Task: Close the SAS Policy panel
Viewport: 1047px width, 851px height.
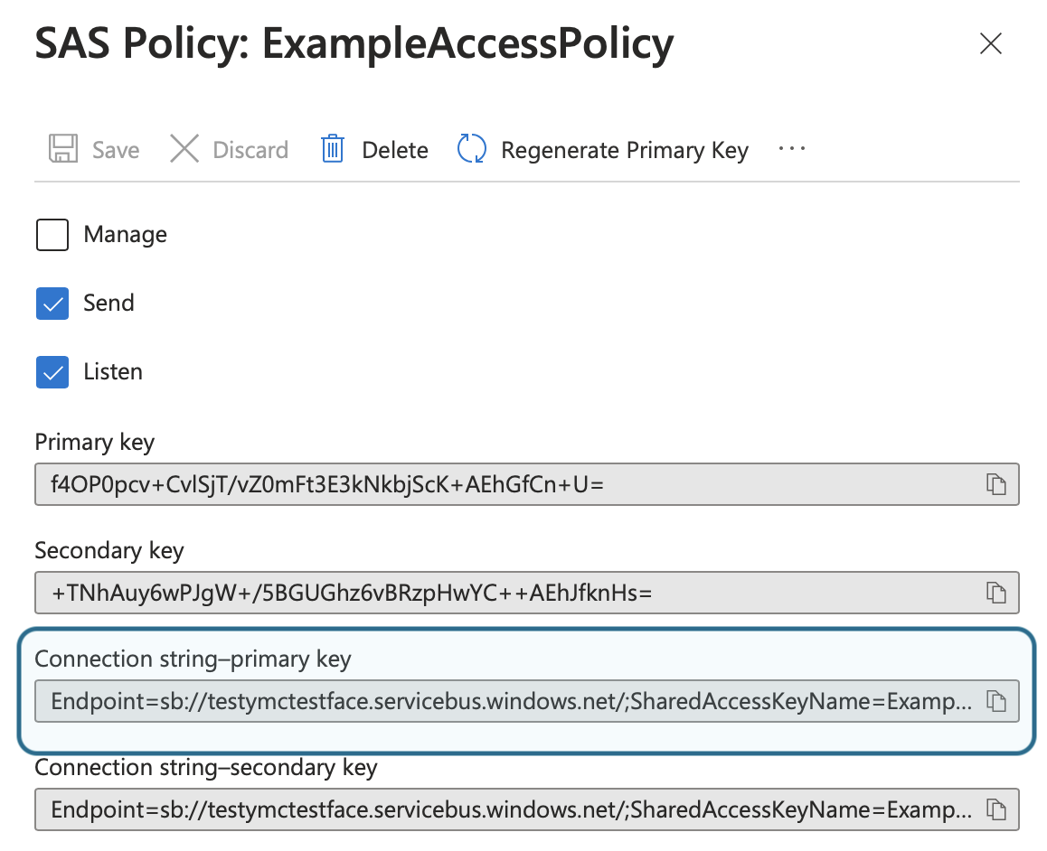Action: point(991,43)
